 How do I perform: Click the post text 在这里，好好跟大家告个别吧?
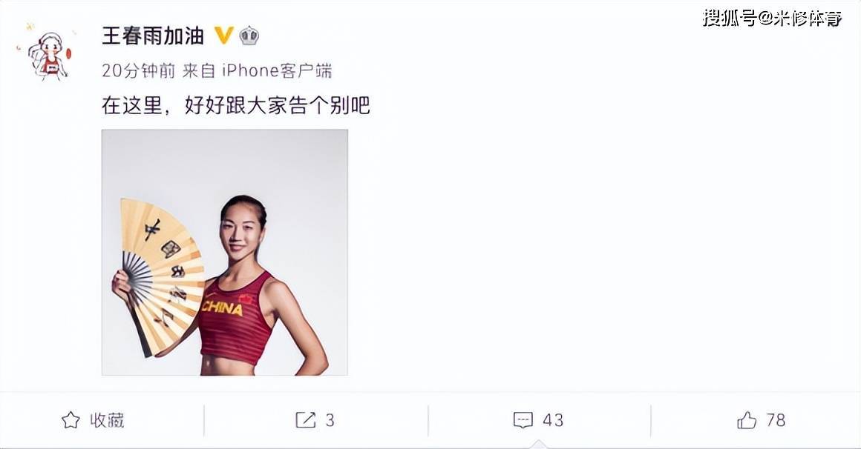tap(236, 104)
